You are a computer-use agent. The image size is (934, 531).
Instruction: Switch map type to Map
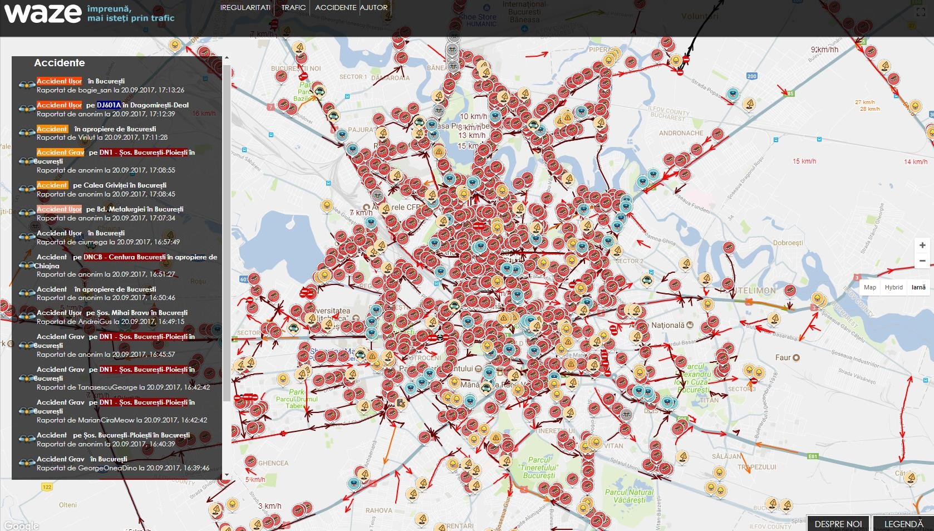(870, 287)
